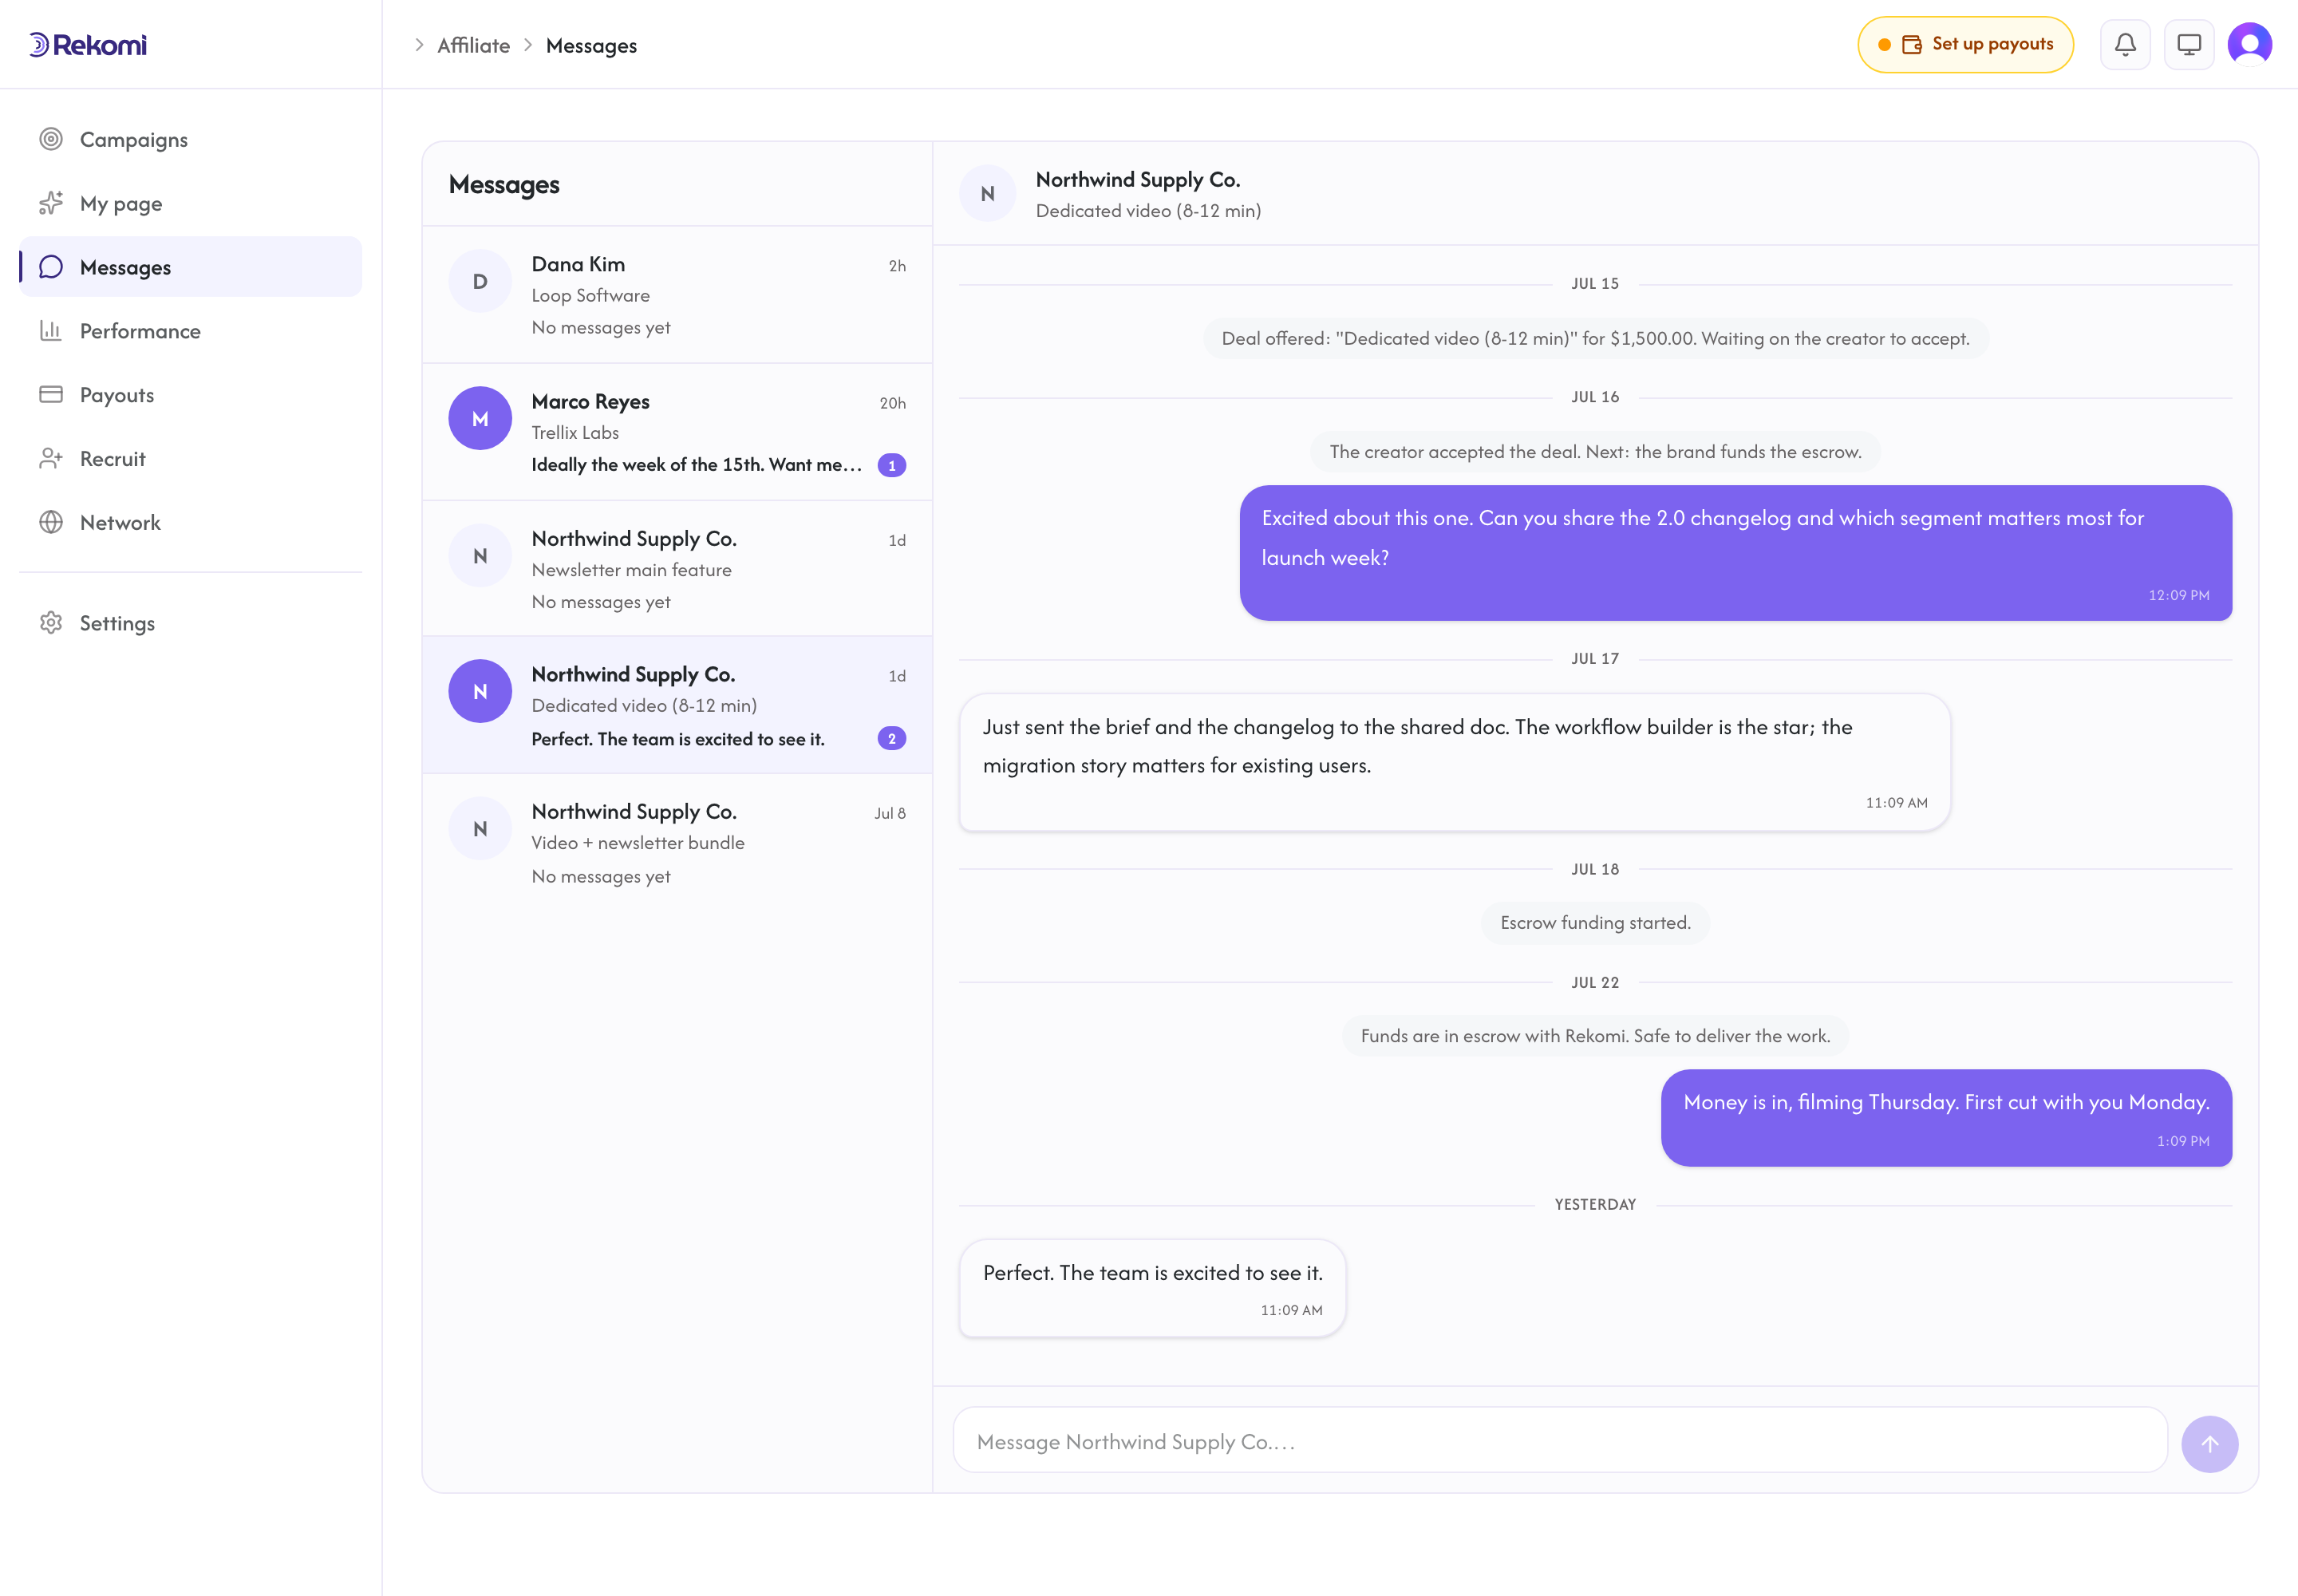Click the Messages breadcrumb
2298x1596 pixels.
point(591,45)
